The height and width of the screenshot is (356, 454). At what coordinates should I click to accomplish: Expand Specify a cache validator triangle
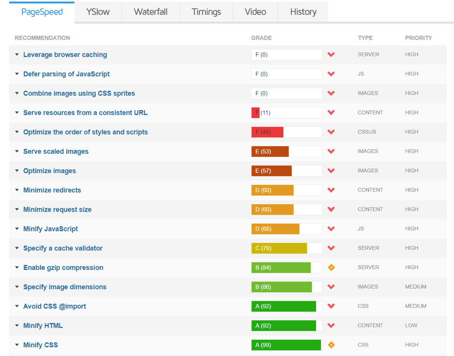17,248
